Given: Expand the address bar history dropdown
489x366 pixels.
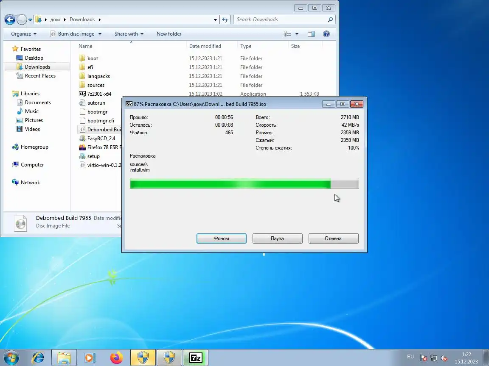Looking at the screenshot, I should click(215, 19).
